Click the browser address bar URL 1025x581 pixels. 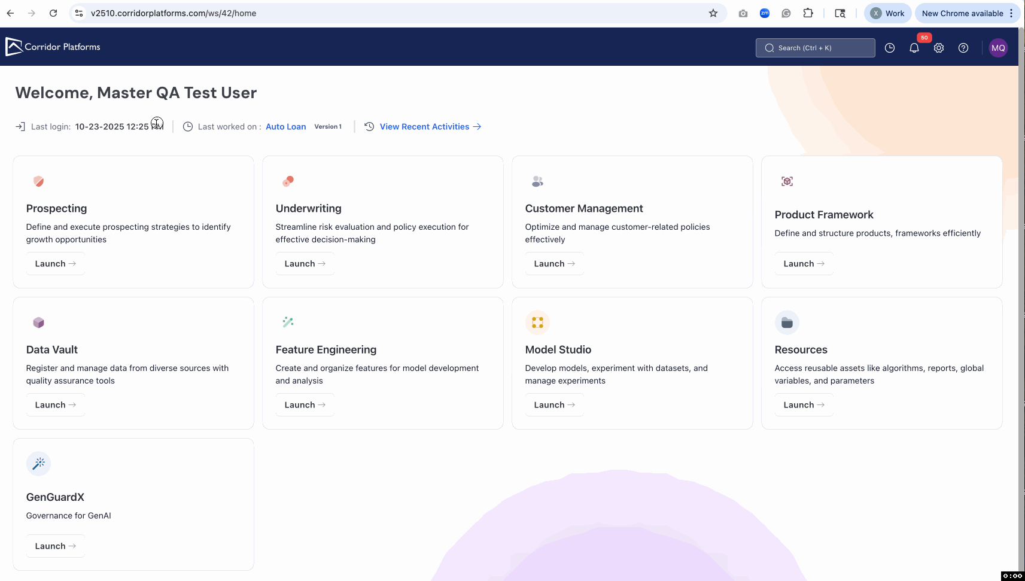click(174, 13)
